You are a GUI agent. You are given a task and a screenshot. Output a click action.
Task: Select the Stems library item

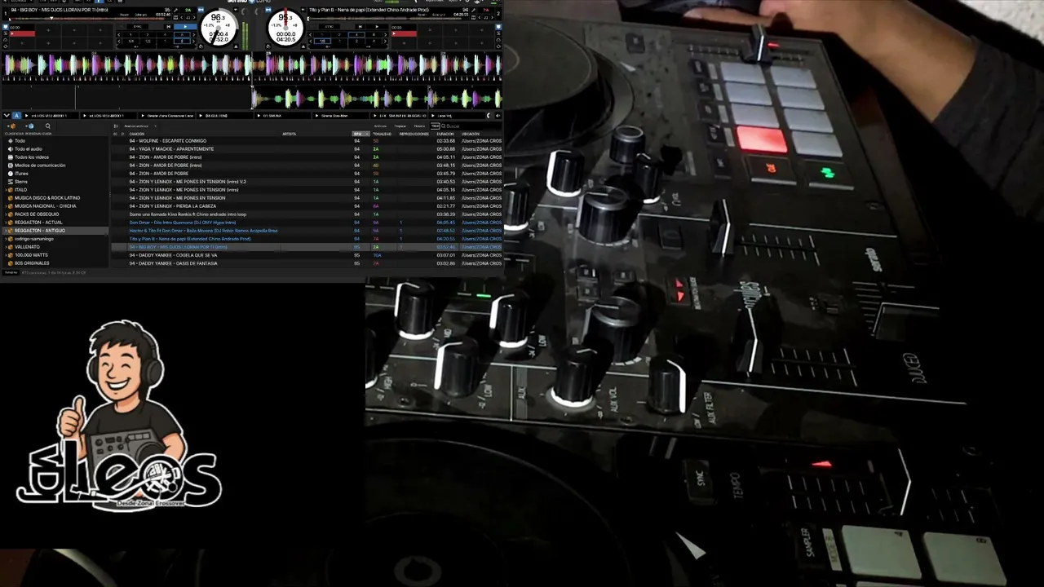click(x=20, y=182)
